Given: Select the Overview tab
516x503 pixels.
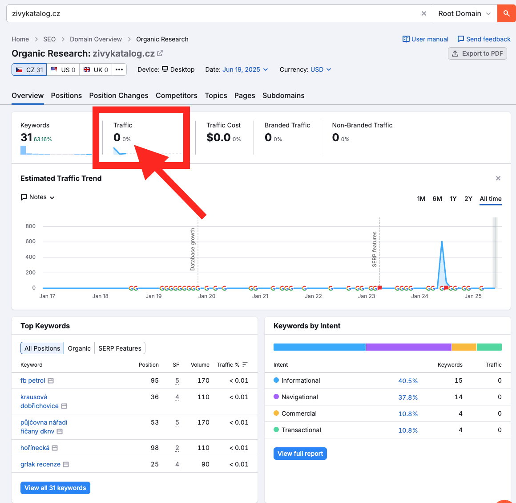Looking at the screenshot, I should (28, 96).
